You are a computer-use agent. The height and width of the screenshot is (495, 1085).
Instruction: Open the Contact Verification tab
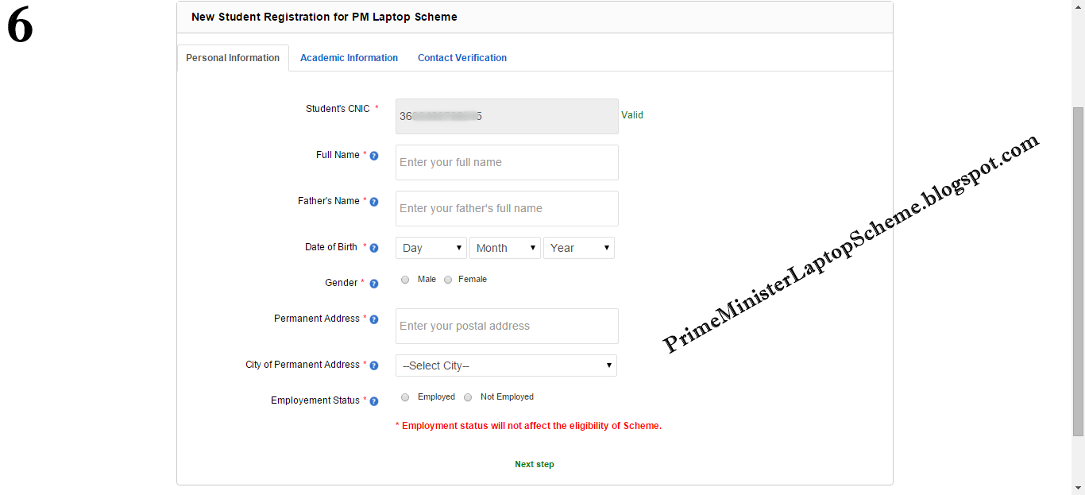[462, 58]
